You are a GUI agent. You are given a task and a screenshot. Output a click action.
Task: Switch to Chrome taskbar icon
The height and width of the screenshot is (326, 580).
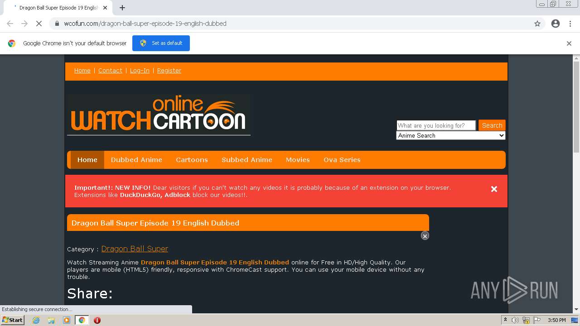tap(82, 320)
